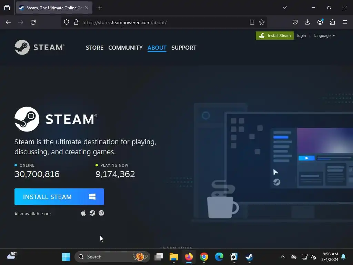Open Solitaire from the taskbar
The width and height of the screenshot is (353, 265).
click(234, 257)
